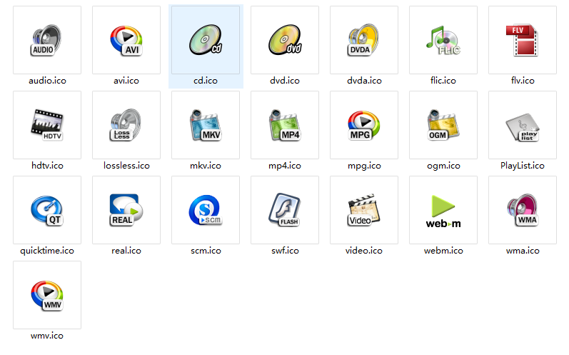Click the scm.ico file name
Viewport: 569px width, 355px height.
206,251
